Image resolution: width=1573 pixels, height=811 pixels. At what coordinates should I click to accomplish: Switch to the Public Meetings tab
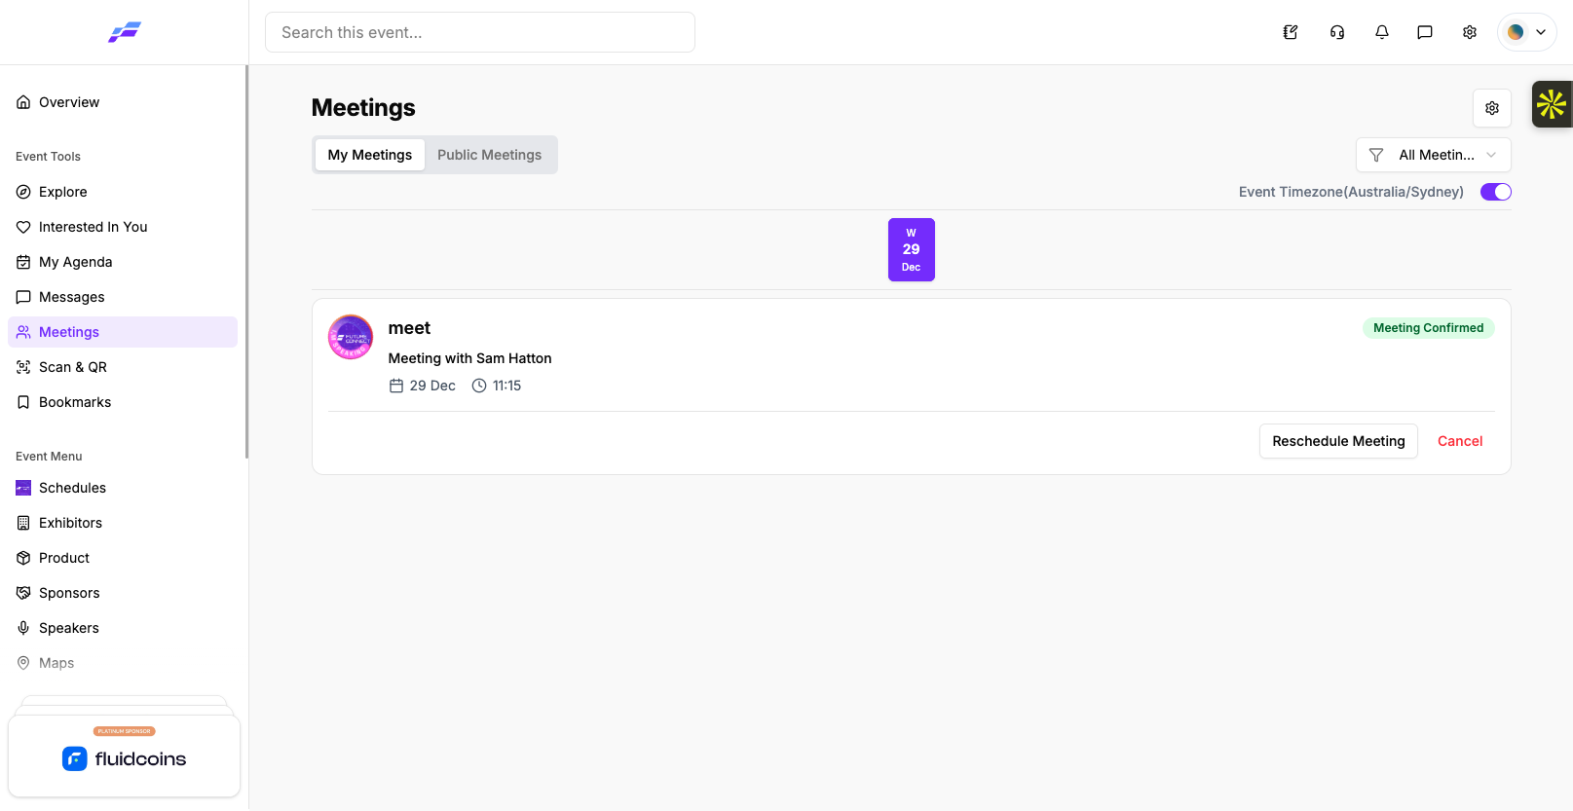click(490, 155)
